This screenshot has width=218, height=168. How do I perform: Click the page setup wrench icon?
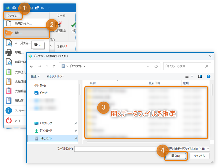tap(9, 43)
